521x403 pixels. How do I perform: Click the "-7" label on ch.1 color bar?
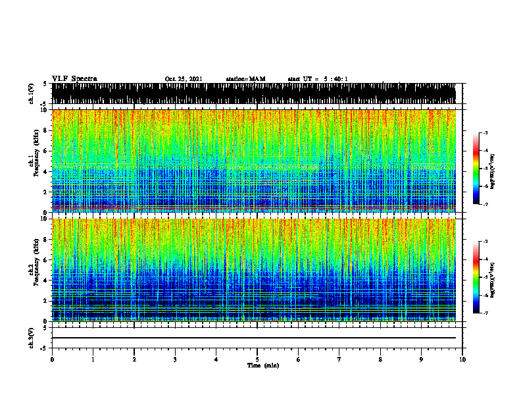[x=485, y=204]
